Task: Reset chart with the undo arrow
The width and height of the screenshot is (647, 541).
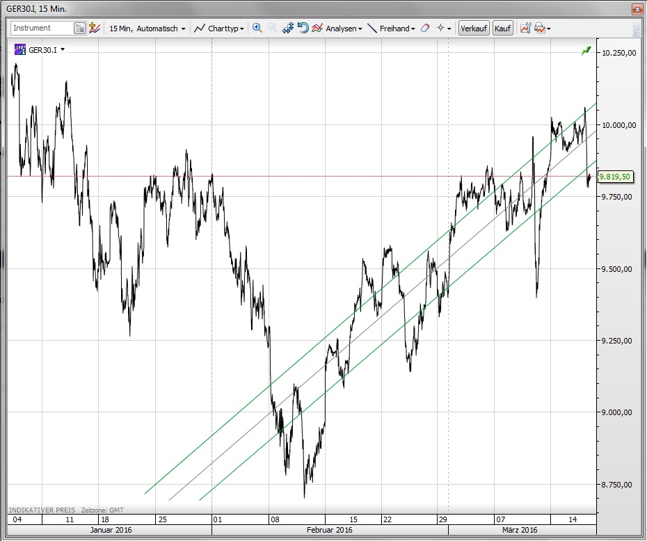Action: [x=303, y=29]
